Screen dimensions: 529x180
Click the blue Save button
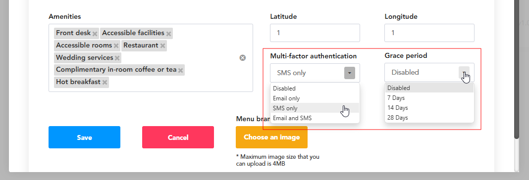click(84, 137)
